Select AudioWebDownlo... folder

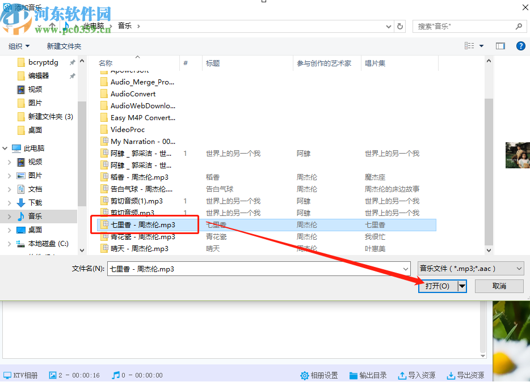point(138,106)
